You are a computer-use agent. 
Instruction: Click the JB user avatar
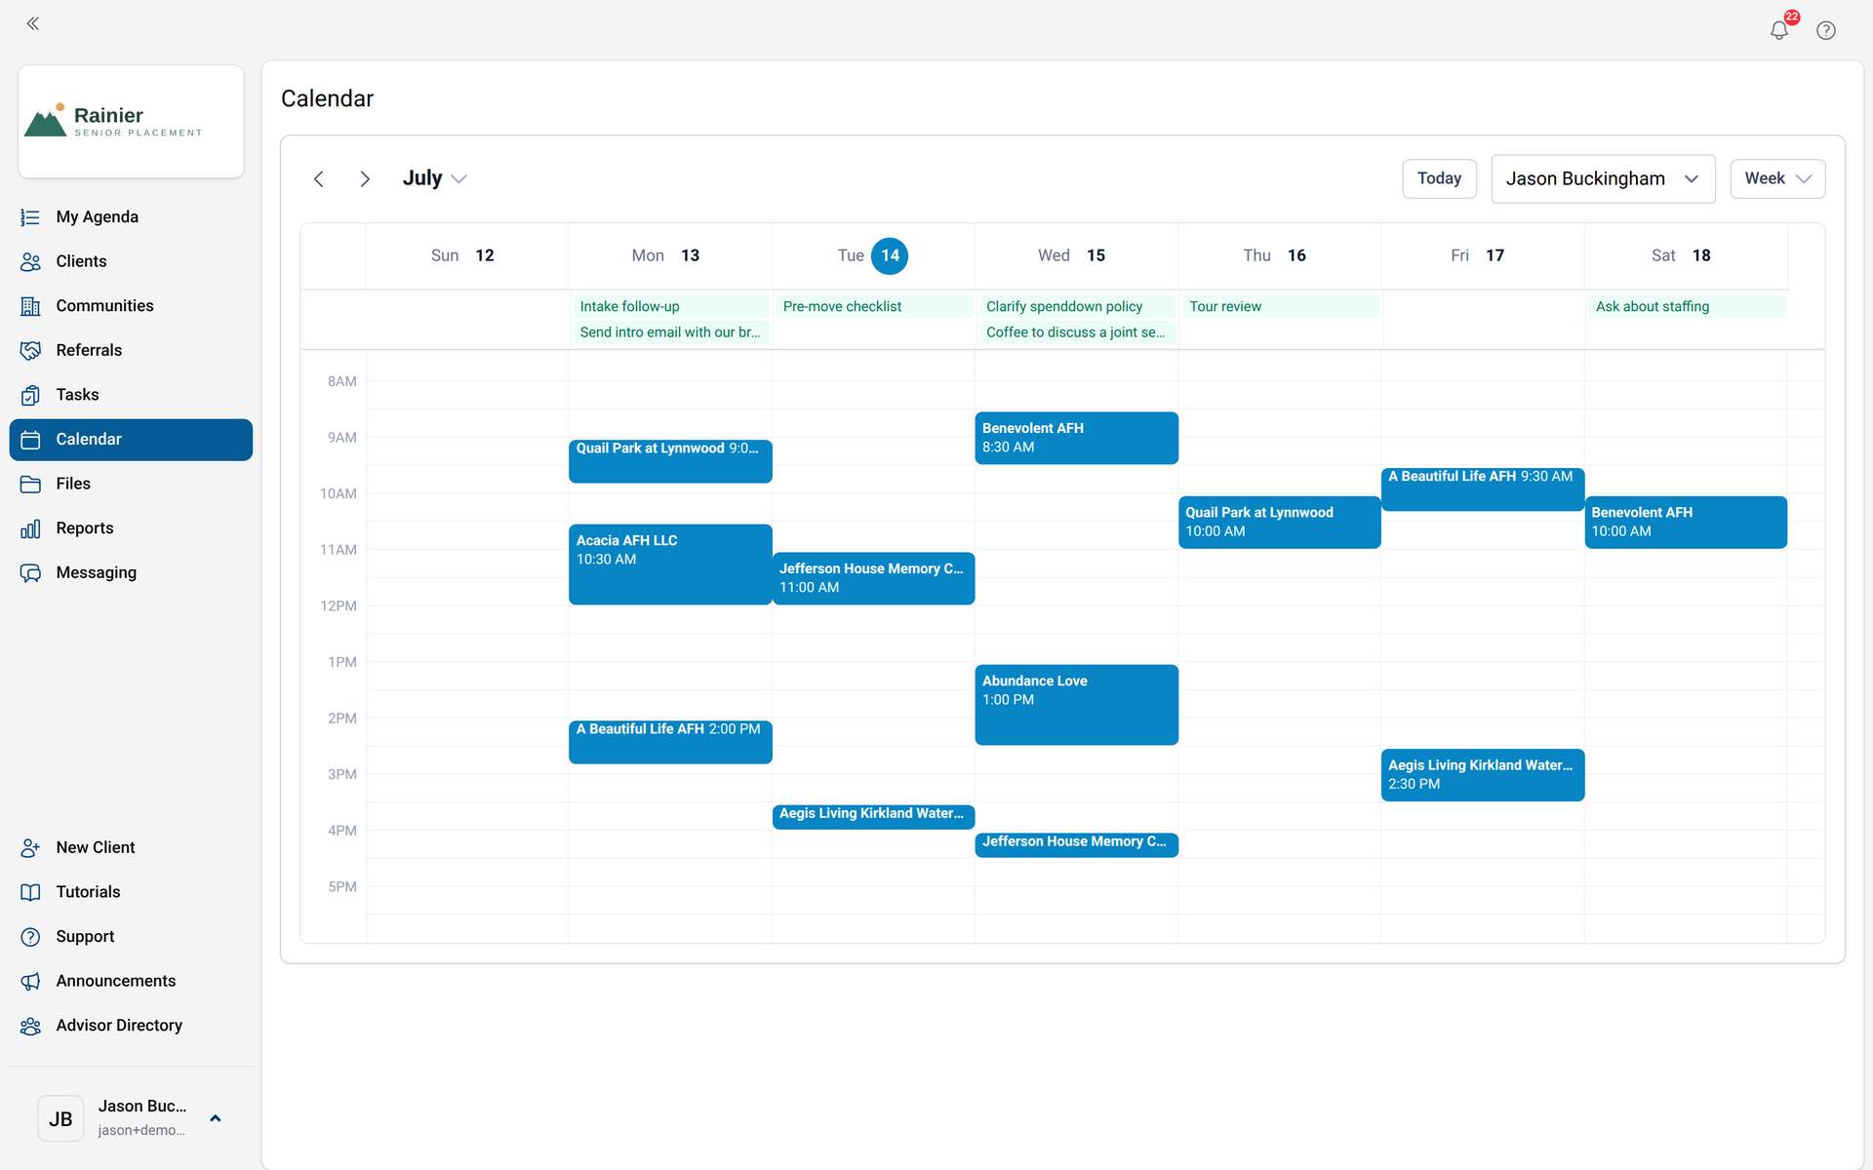coord(60,1118)
